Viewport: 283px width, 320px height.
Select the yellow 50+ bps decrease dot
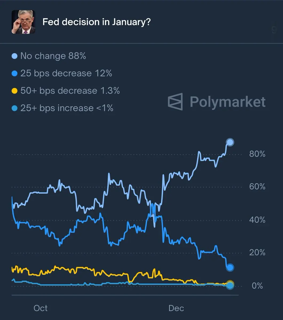pyautogui.click(x=15, y=91)
